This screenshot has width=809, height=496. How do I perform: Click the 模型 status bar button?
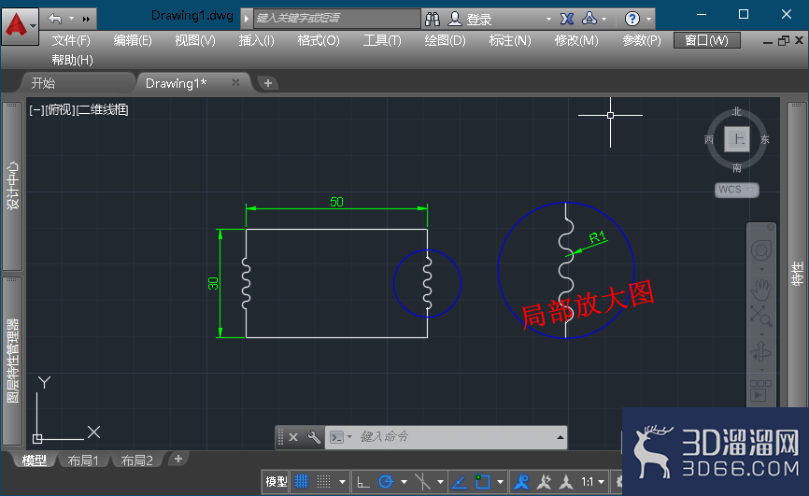pos(276,482)
